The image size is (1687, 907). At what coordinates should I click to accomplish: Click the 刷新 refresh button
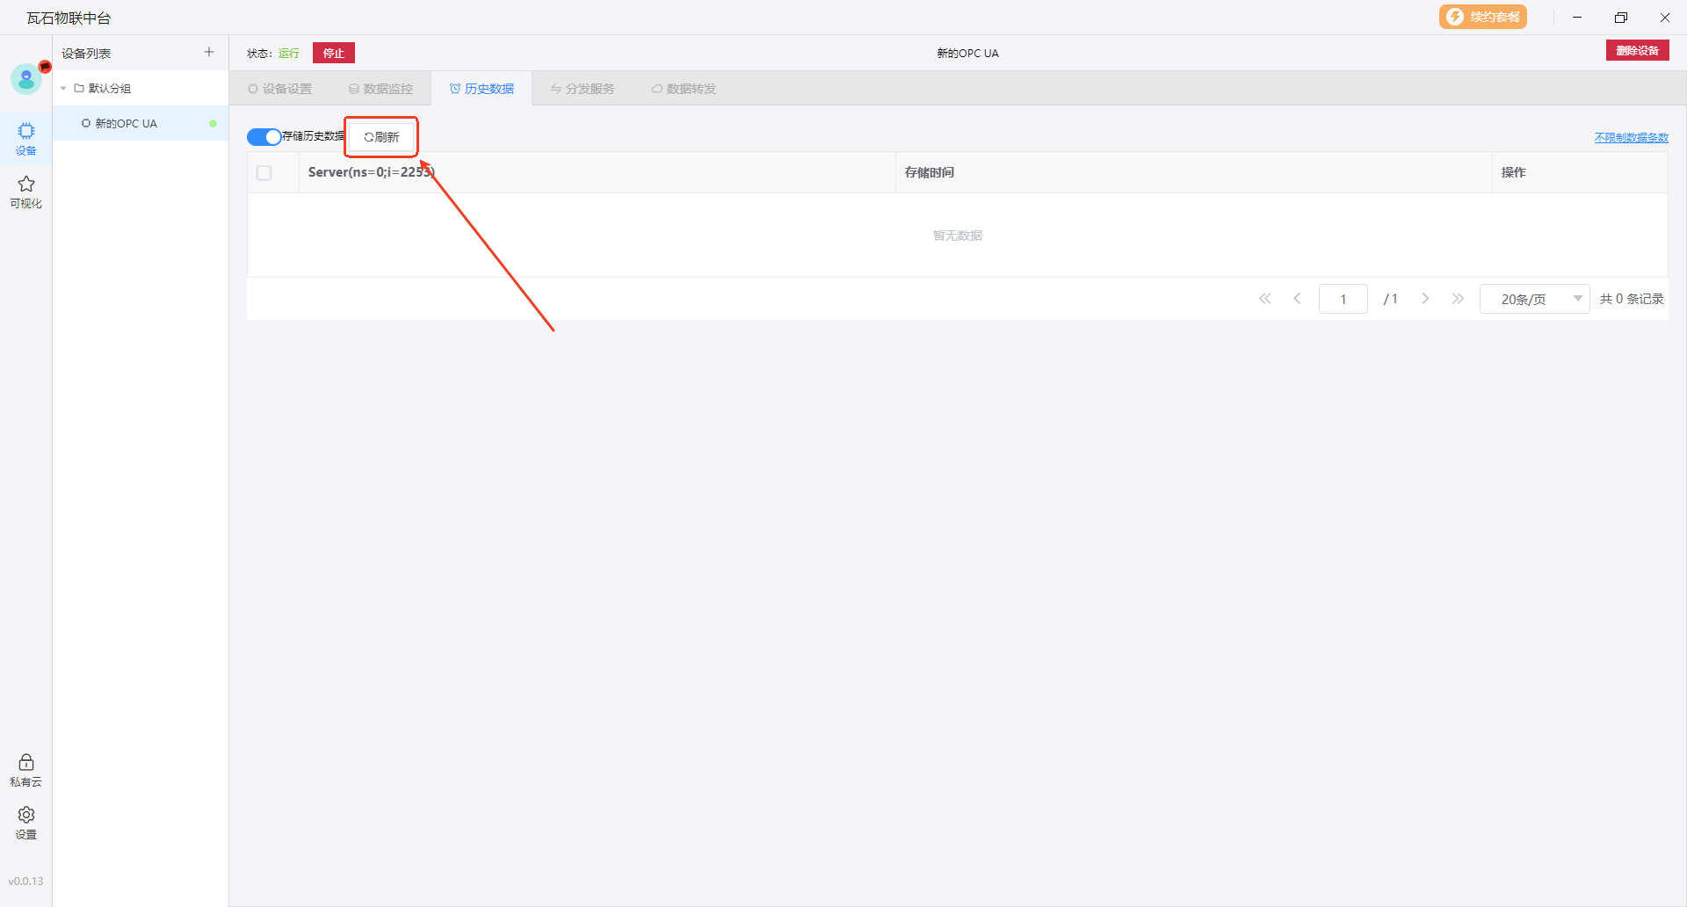381,137
